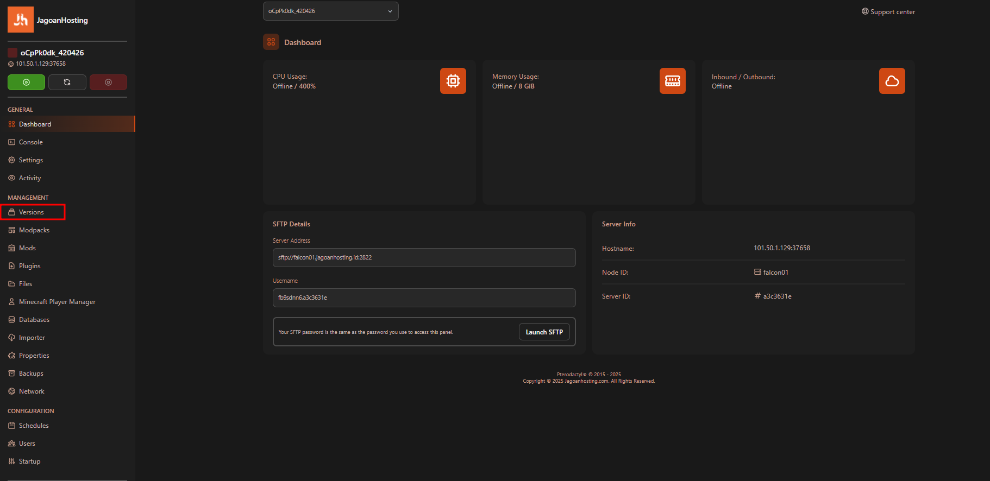Click the JagoanHosting logo icon

click(21, 20)
